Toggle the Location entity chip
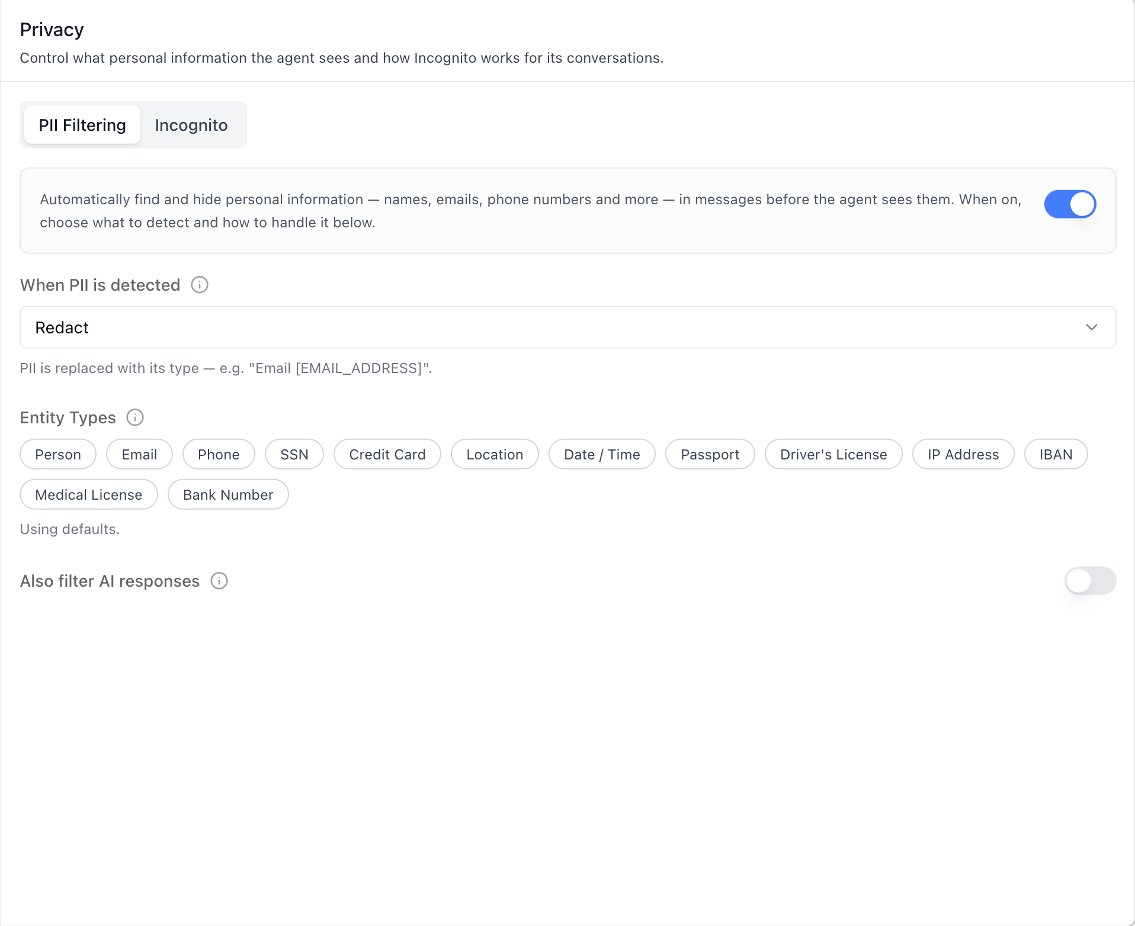 point(495,454)
